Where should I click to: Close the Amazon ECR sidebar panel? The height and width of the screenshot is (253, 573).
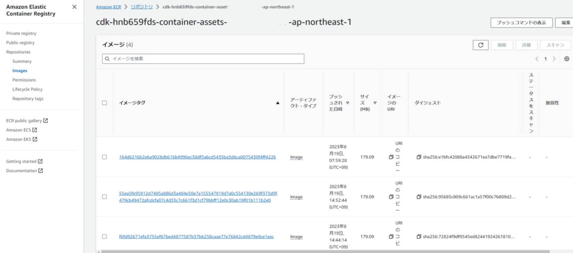click(x=74, y=7)
